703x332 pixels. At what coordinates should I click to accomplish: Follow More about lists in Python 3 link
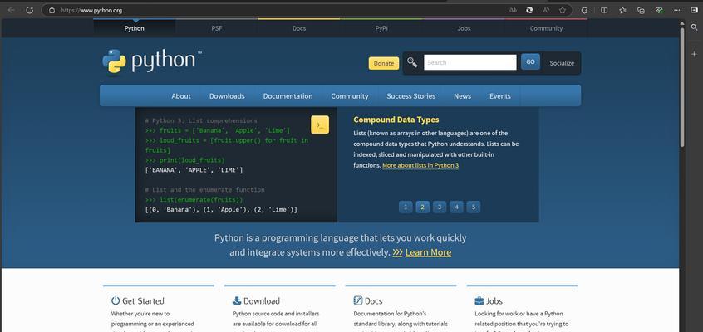pyautogui.click(x=420, y=165)
